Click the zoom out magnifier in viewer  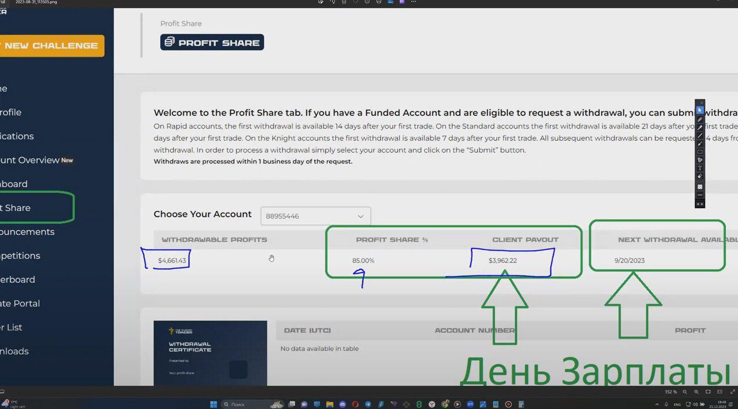(685, 392)
